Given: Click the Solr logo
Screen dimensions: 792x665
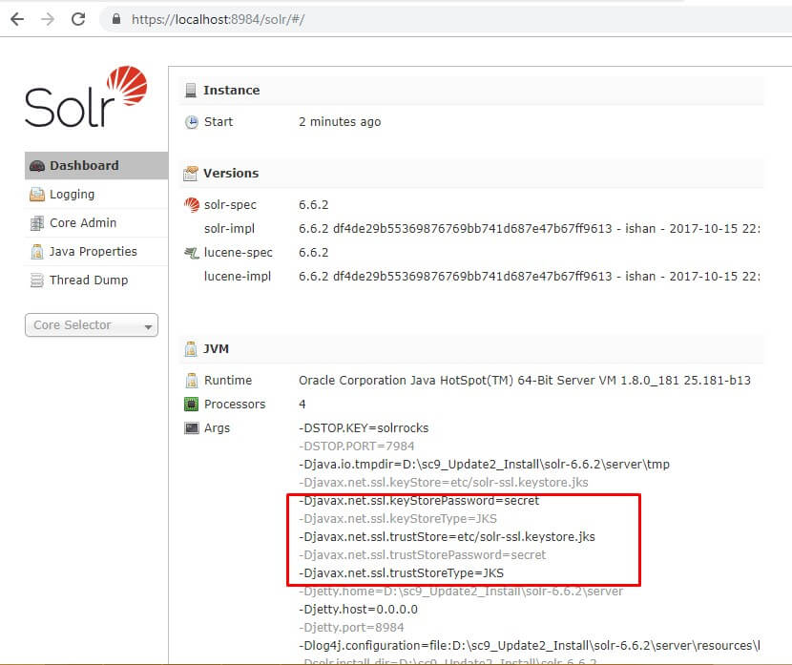Looking at the screenshot, I should (86, 96).
